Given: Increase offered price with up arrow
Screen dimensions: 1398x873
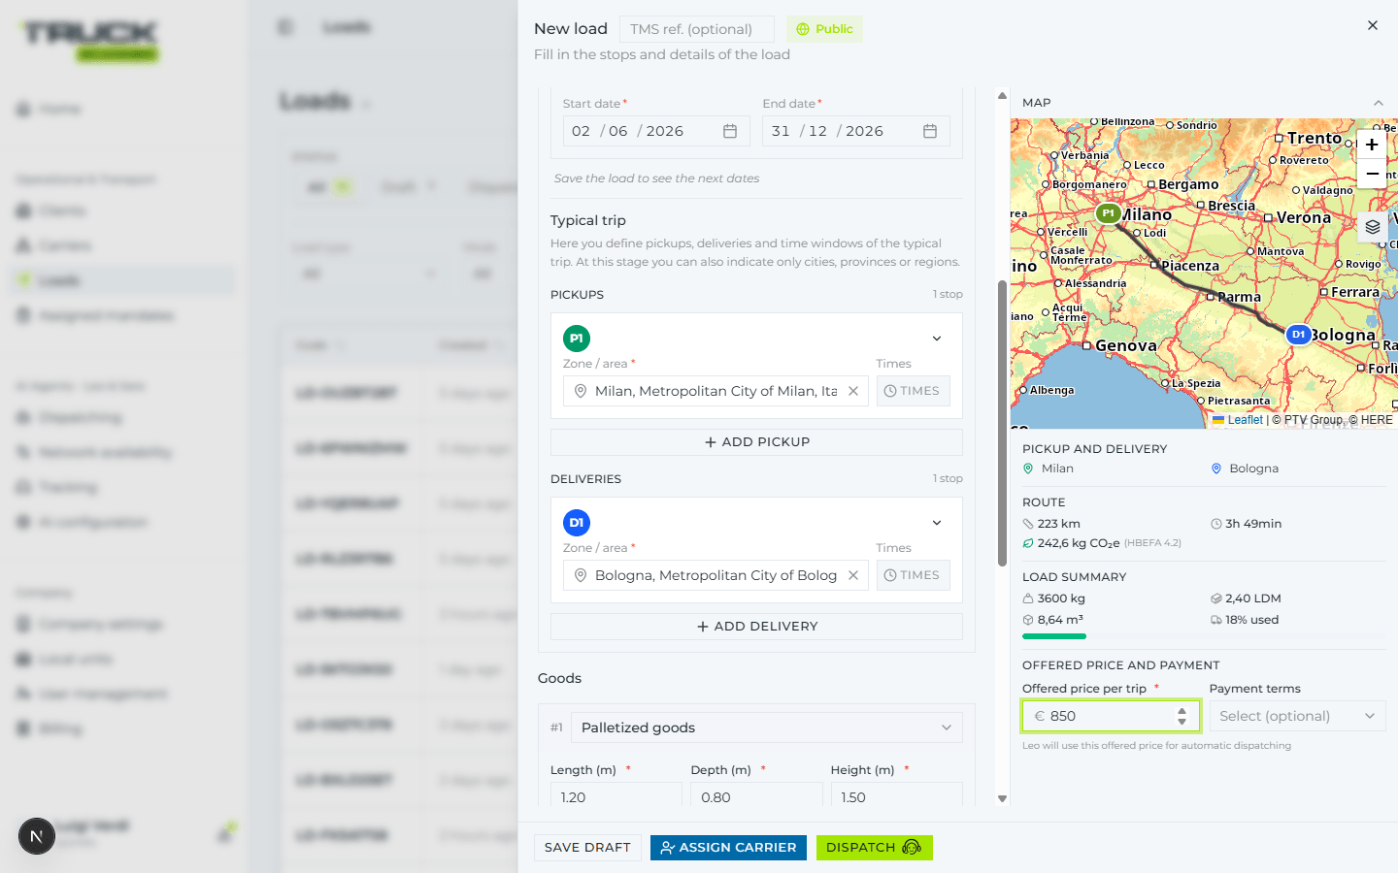Looking at the screenshot, I should pyautogui.click(x=1182, y=711).
